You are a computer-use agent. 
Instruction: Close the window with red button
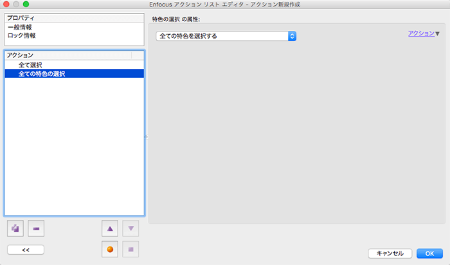click(6, 5)
